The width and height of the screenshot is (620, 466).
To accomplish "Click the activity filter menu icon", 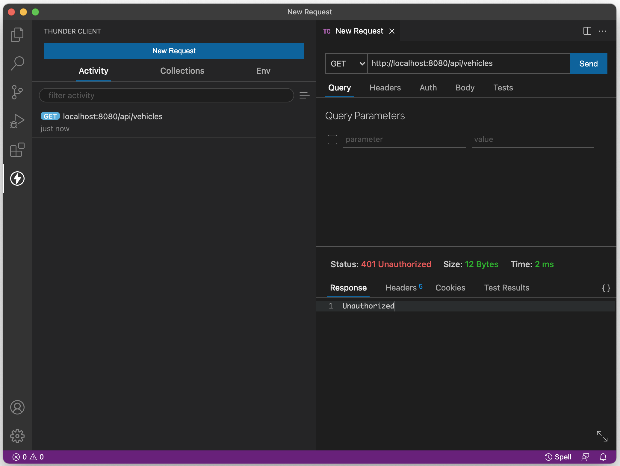I will click(304, 95).
